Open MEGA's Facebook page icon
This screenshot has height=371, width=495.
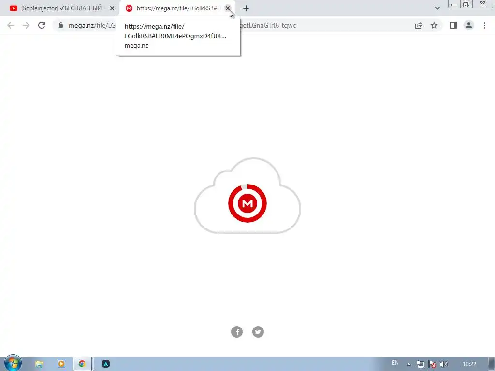(x=237, y=332)
